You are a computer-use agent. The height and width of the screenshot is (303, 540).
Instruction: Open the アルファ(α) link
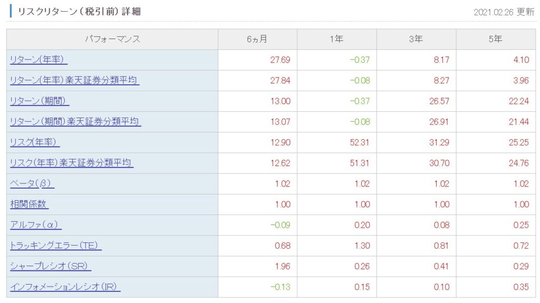pos(35,225)
